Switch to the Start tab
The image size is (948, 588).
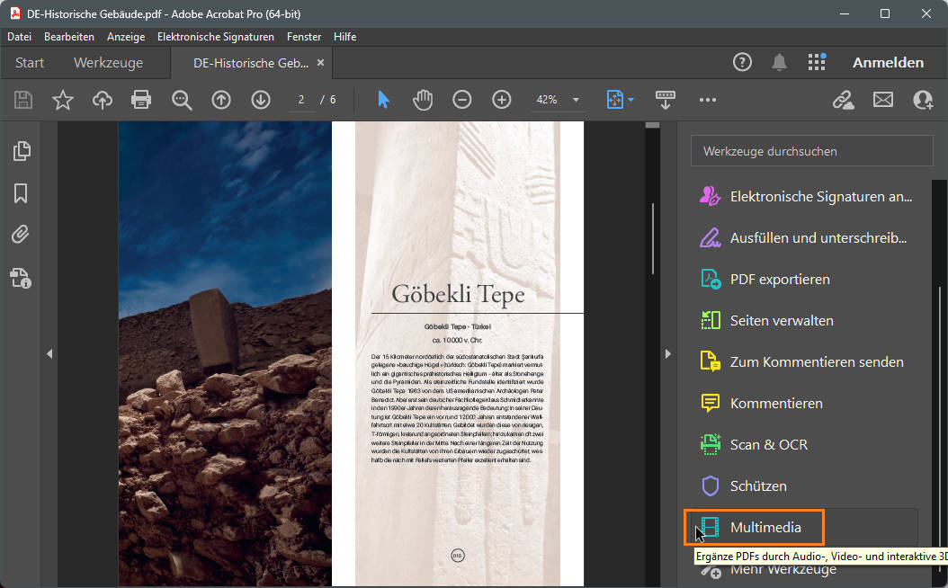tap(30, 63)
